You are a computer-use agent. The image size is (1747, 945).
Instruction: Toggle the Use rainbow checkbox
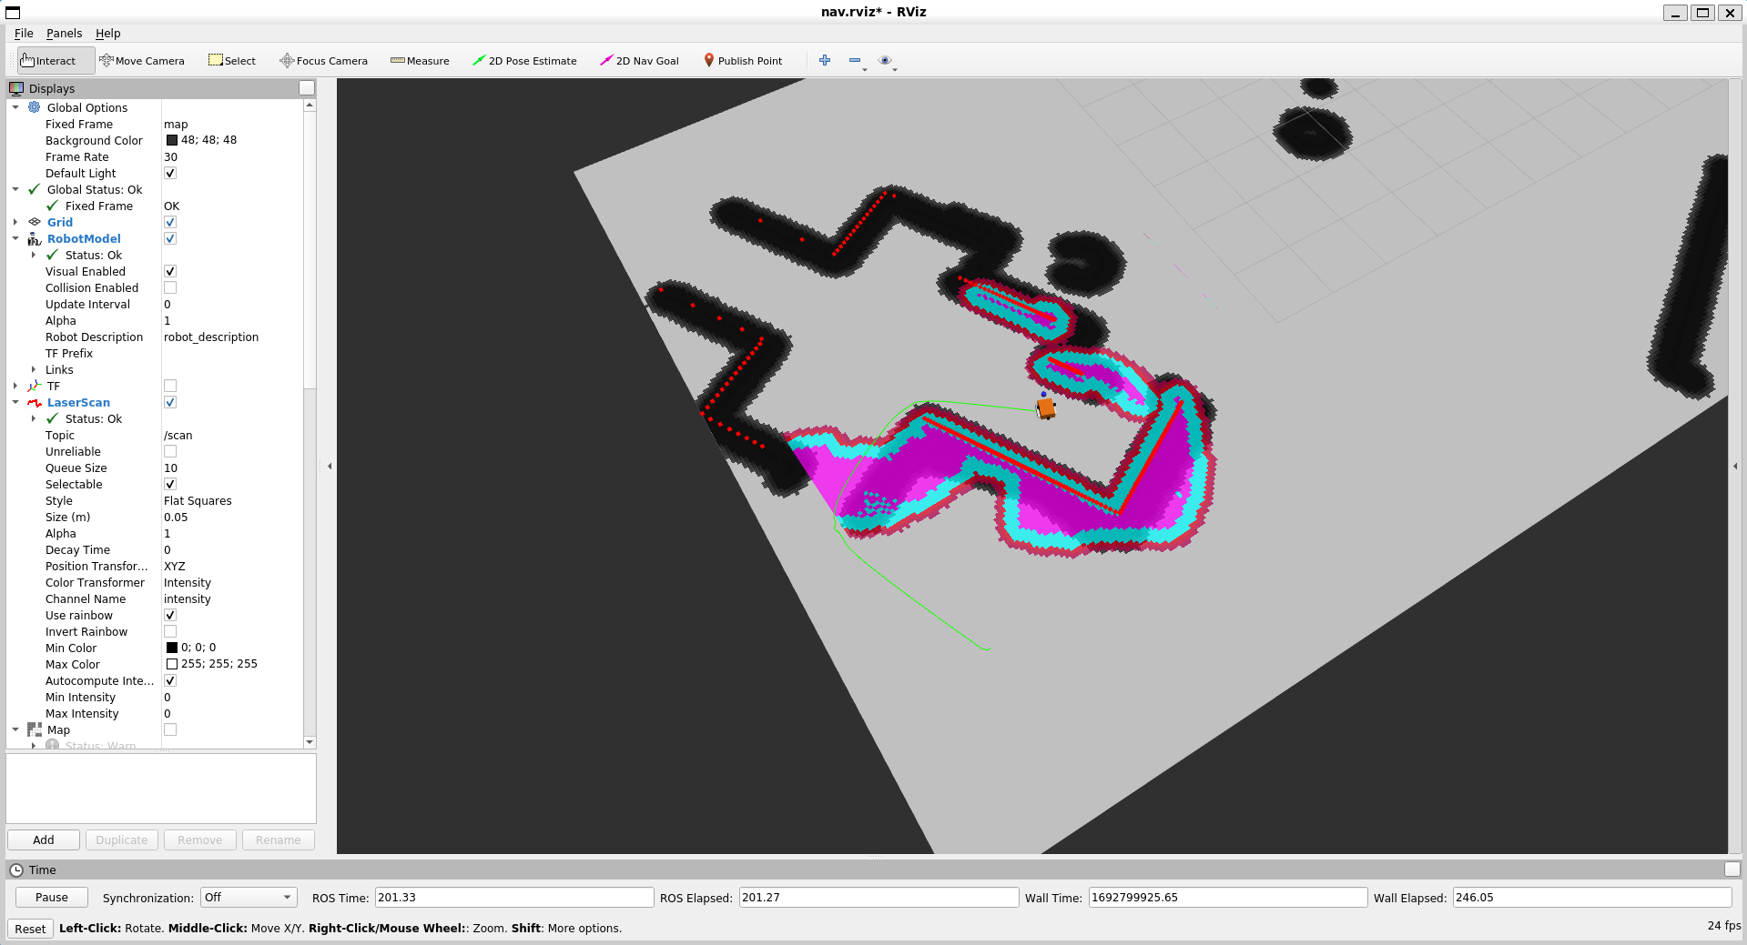pos(170,615)
